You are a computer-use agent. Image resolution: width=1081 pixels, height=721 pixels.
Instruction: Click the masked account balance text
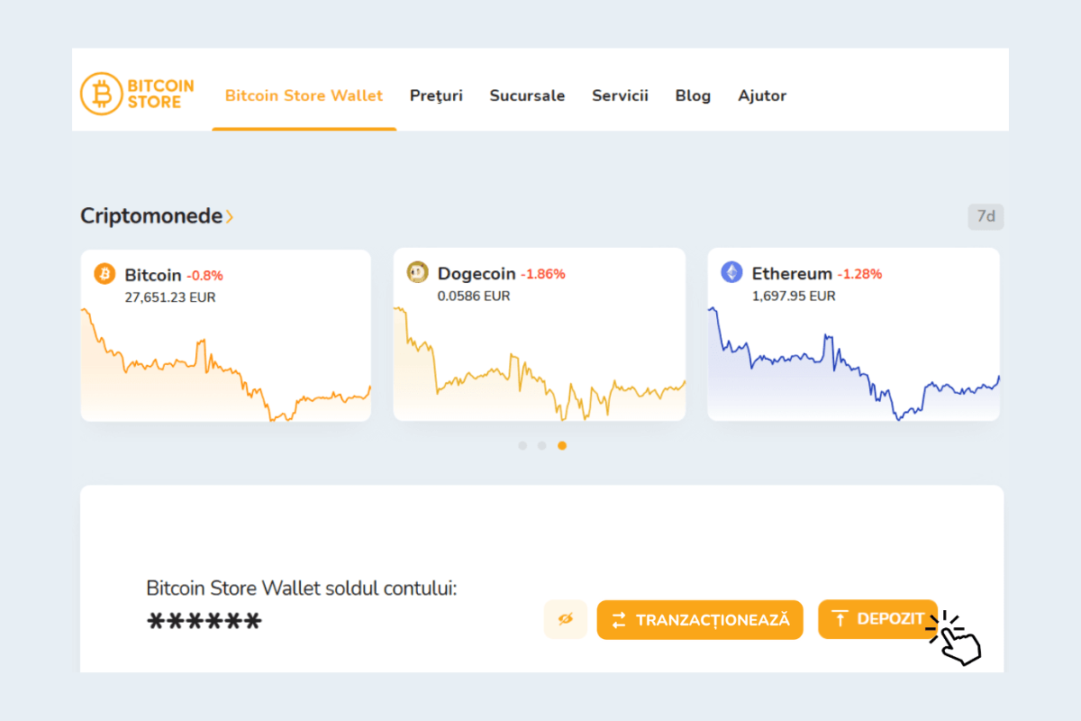204,620
